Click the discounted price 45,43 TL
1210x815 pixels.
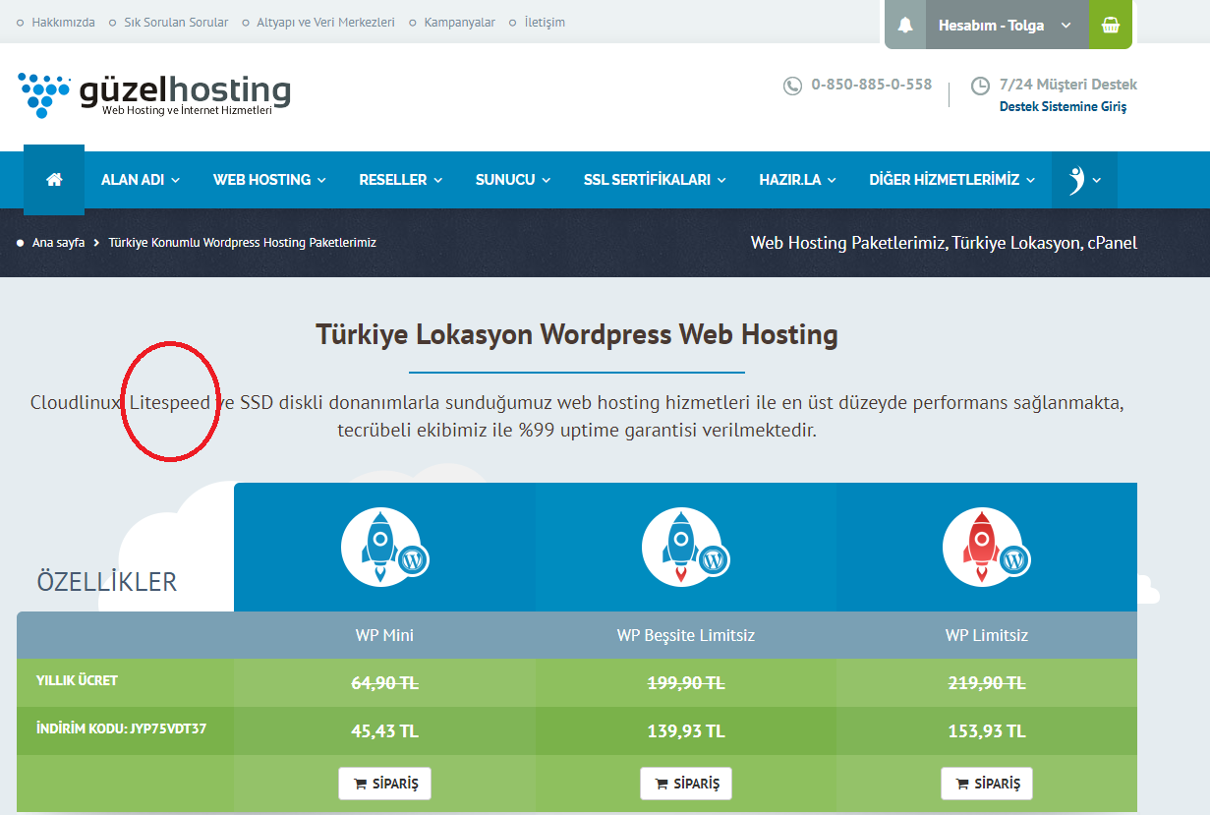tap(385, 731)
